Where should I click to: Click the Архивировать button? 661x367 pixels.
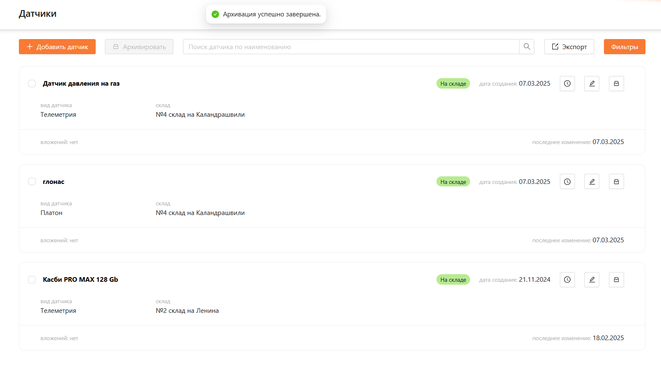point(139,47)
